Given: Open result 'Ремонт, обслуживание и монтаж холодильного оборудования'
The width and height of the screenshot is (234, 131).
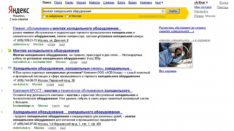Looking at the screenshot, I should pos(67,28).
